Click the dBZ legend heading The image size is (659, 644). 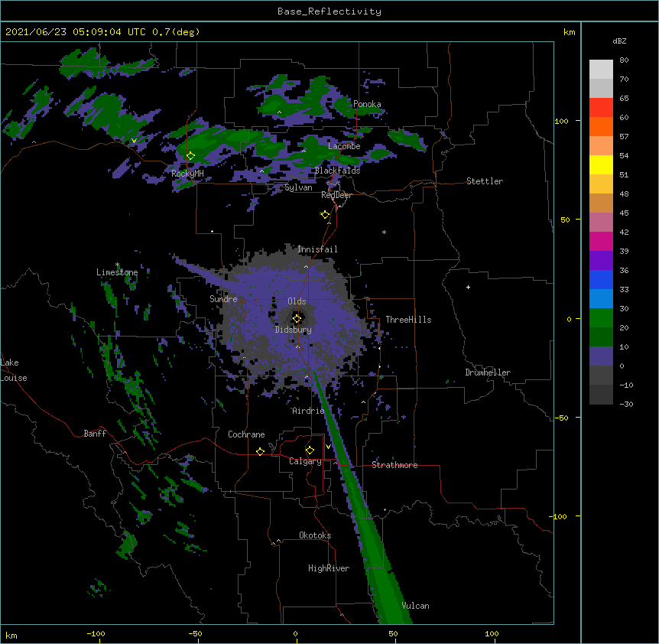tap(619, 41)
